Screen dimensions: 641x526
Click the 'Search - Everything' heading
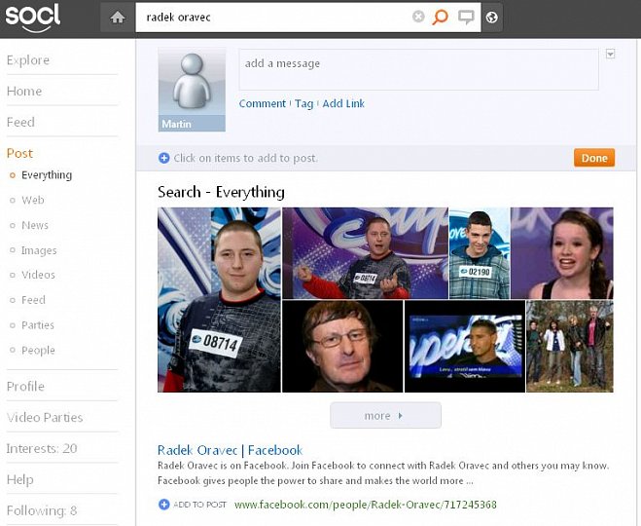221,192
